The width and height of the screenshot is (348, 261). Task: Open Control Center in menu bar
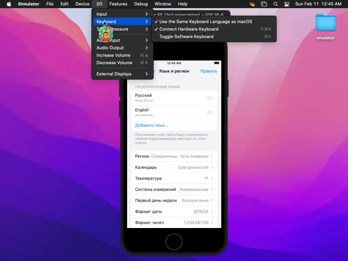click(x=287, y=4)
